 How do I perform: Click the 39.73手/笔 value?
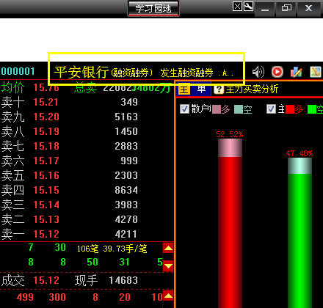coord(125,249)
